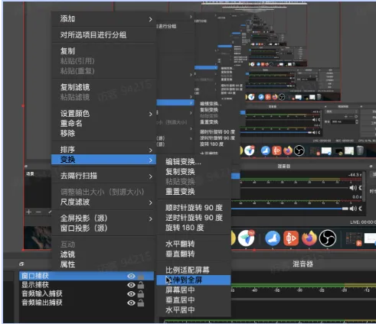Select the 音频输出捕获 source row
Viewport: 376px width, 324px height.
click(87, 303)
